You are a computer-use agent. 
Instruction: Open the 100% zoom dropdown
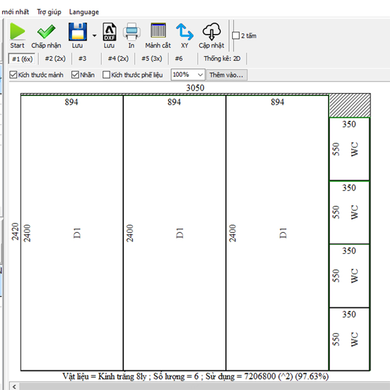tap(200, 75)
